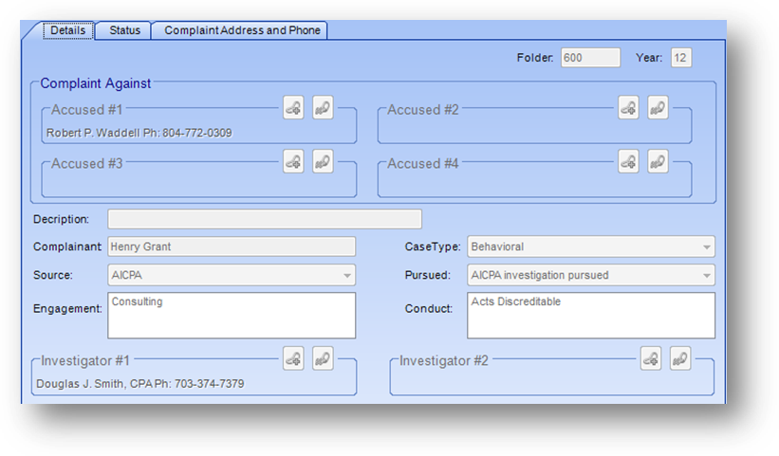
Task: Switch to the Status tab
Action: [124, 30]
